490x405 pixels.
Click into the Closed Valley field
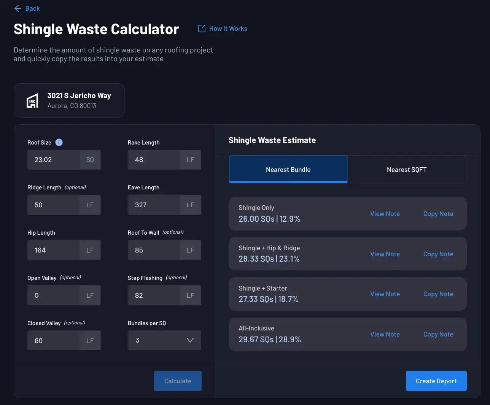(x=54, y=341)
